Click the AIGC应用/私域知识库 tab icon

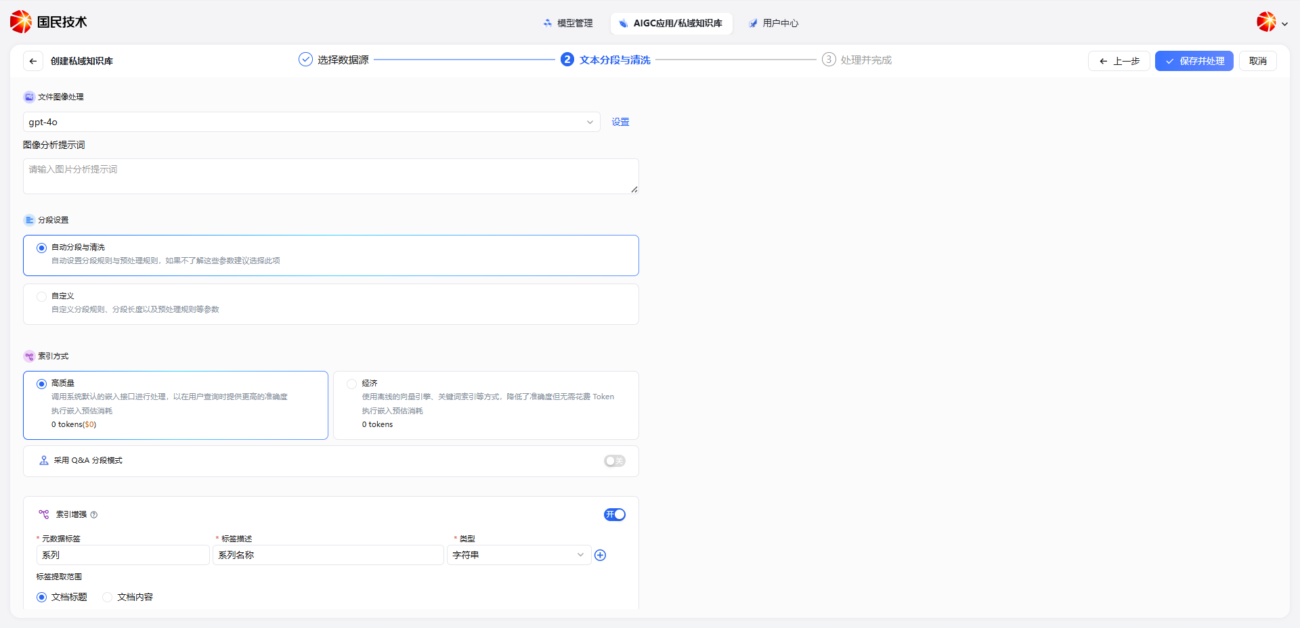[x=624, y=23]
